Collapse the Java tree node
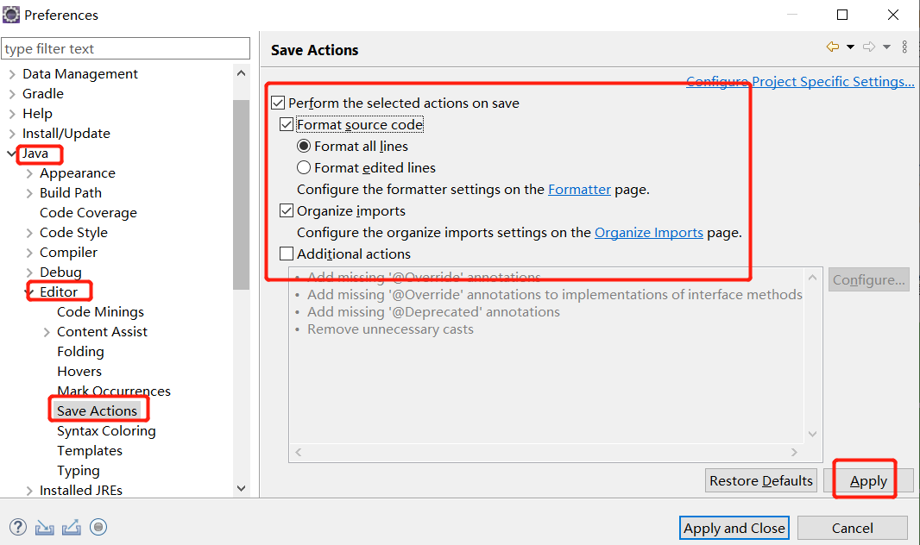Viewport: 920px width, 545px height. [x=11, y=153]
